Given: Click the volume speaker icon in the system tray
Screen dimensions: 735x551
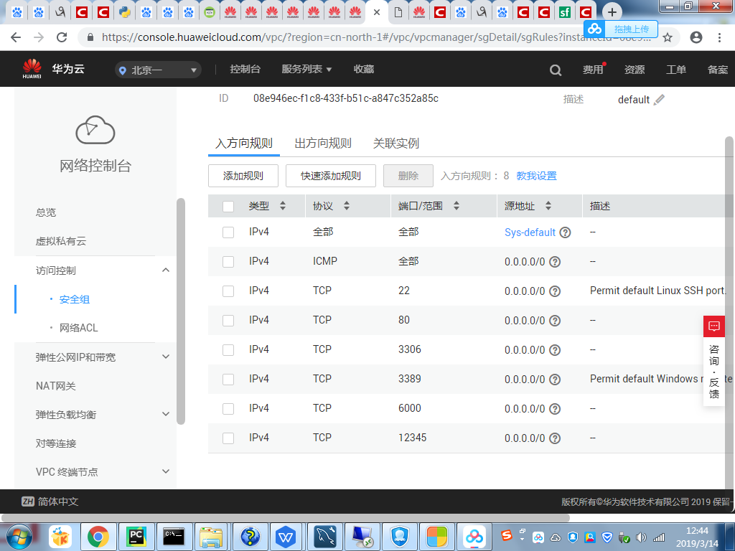Looking at the screenshot, I should pyautogui.click(x=642, y=536).
